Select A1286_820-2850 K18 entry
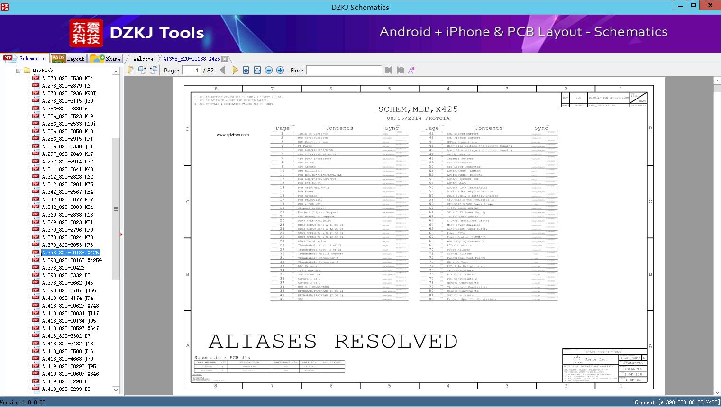This screenshot has width=721, height=407. click(x=67, y=131)
